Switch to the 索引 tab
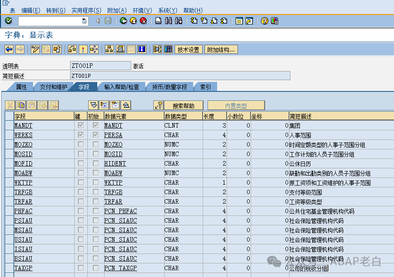Screen dimensions: 394x277 [205, 87]
